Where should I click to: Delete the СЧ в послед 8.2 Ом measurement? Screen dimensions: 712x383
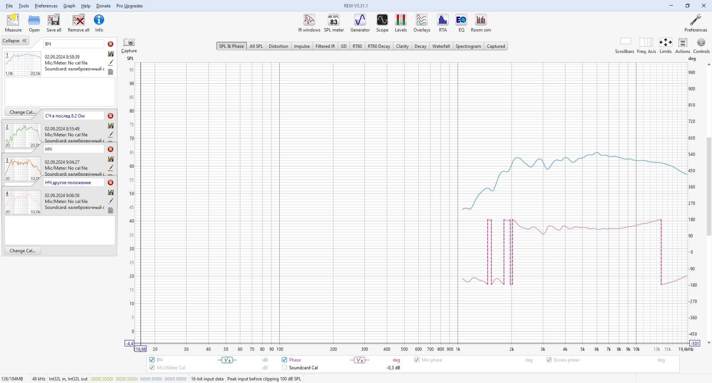coord(111,116)
